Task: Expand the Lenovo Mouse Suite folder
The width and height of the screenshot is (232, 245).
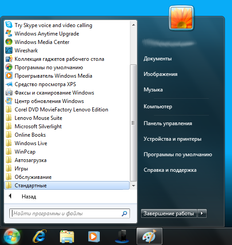Action: coord(67,118)
